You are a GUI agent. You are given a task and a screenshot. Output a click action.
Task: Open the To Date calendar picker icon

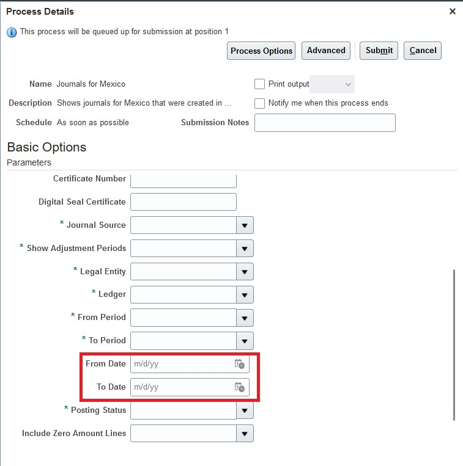(240, 387)
